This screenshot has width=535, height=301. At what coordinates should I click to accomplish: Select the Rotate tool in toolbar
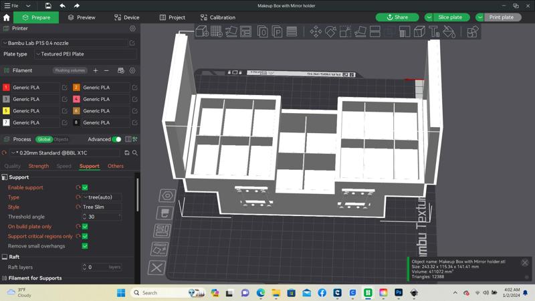point(330,31)
